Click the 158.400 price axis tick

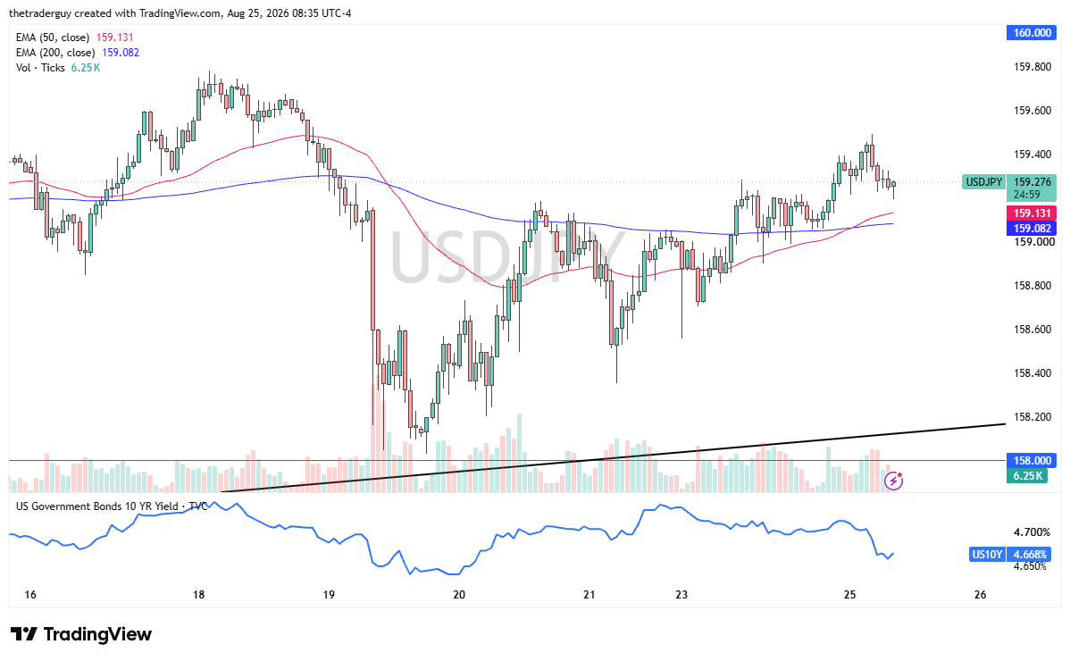pyautogui.click(x=1032, y=372)
